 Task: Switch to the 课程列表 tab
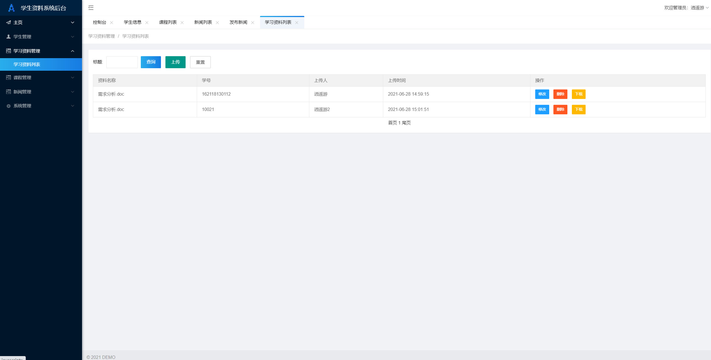coord(168,22)
